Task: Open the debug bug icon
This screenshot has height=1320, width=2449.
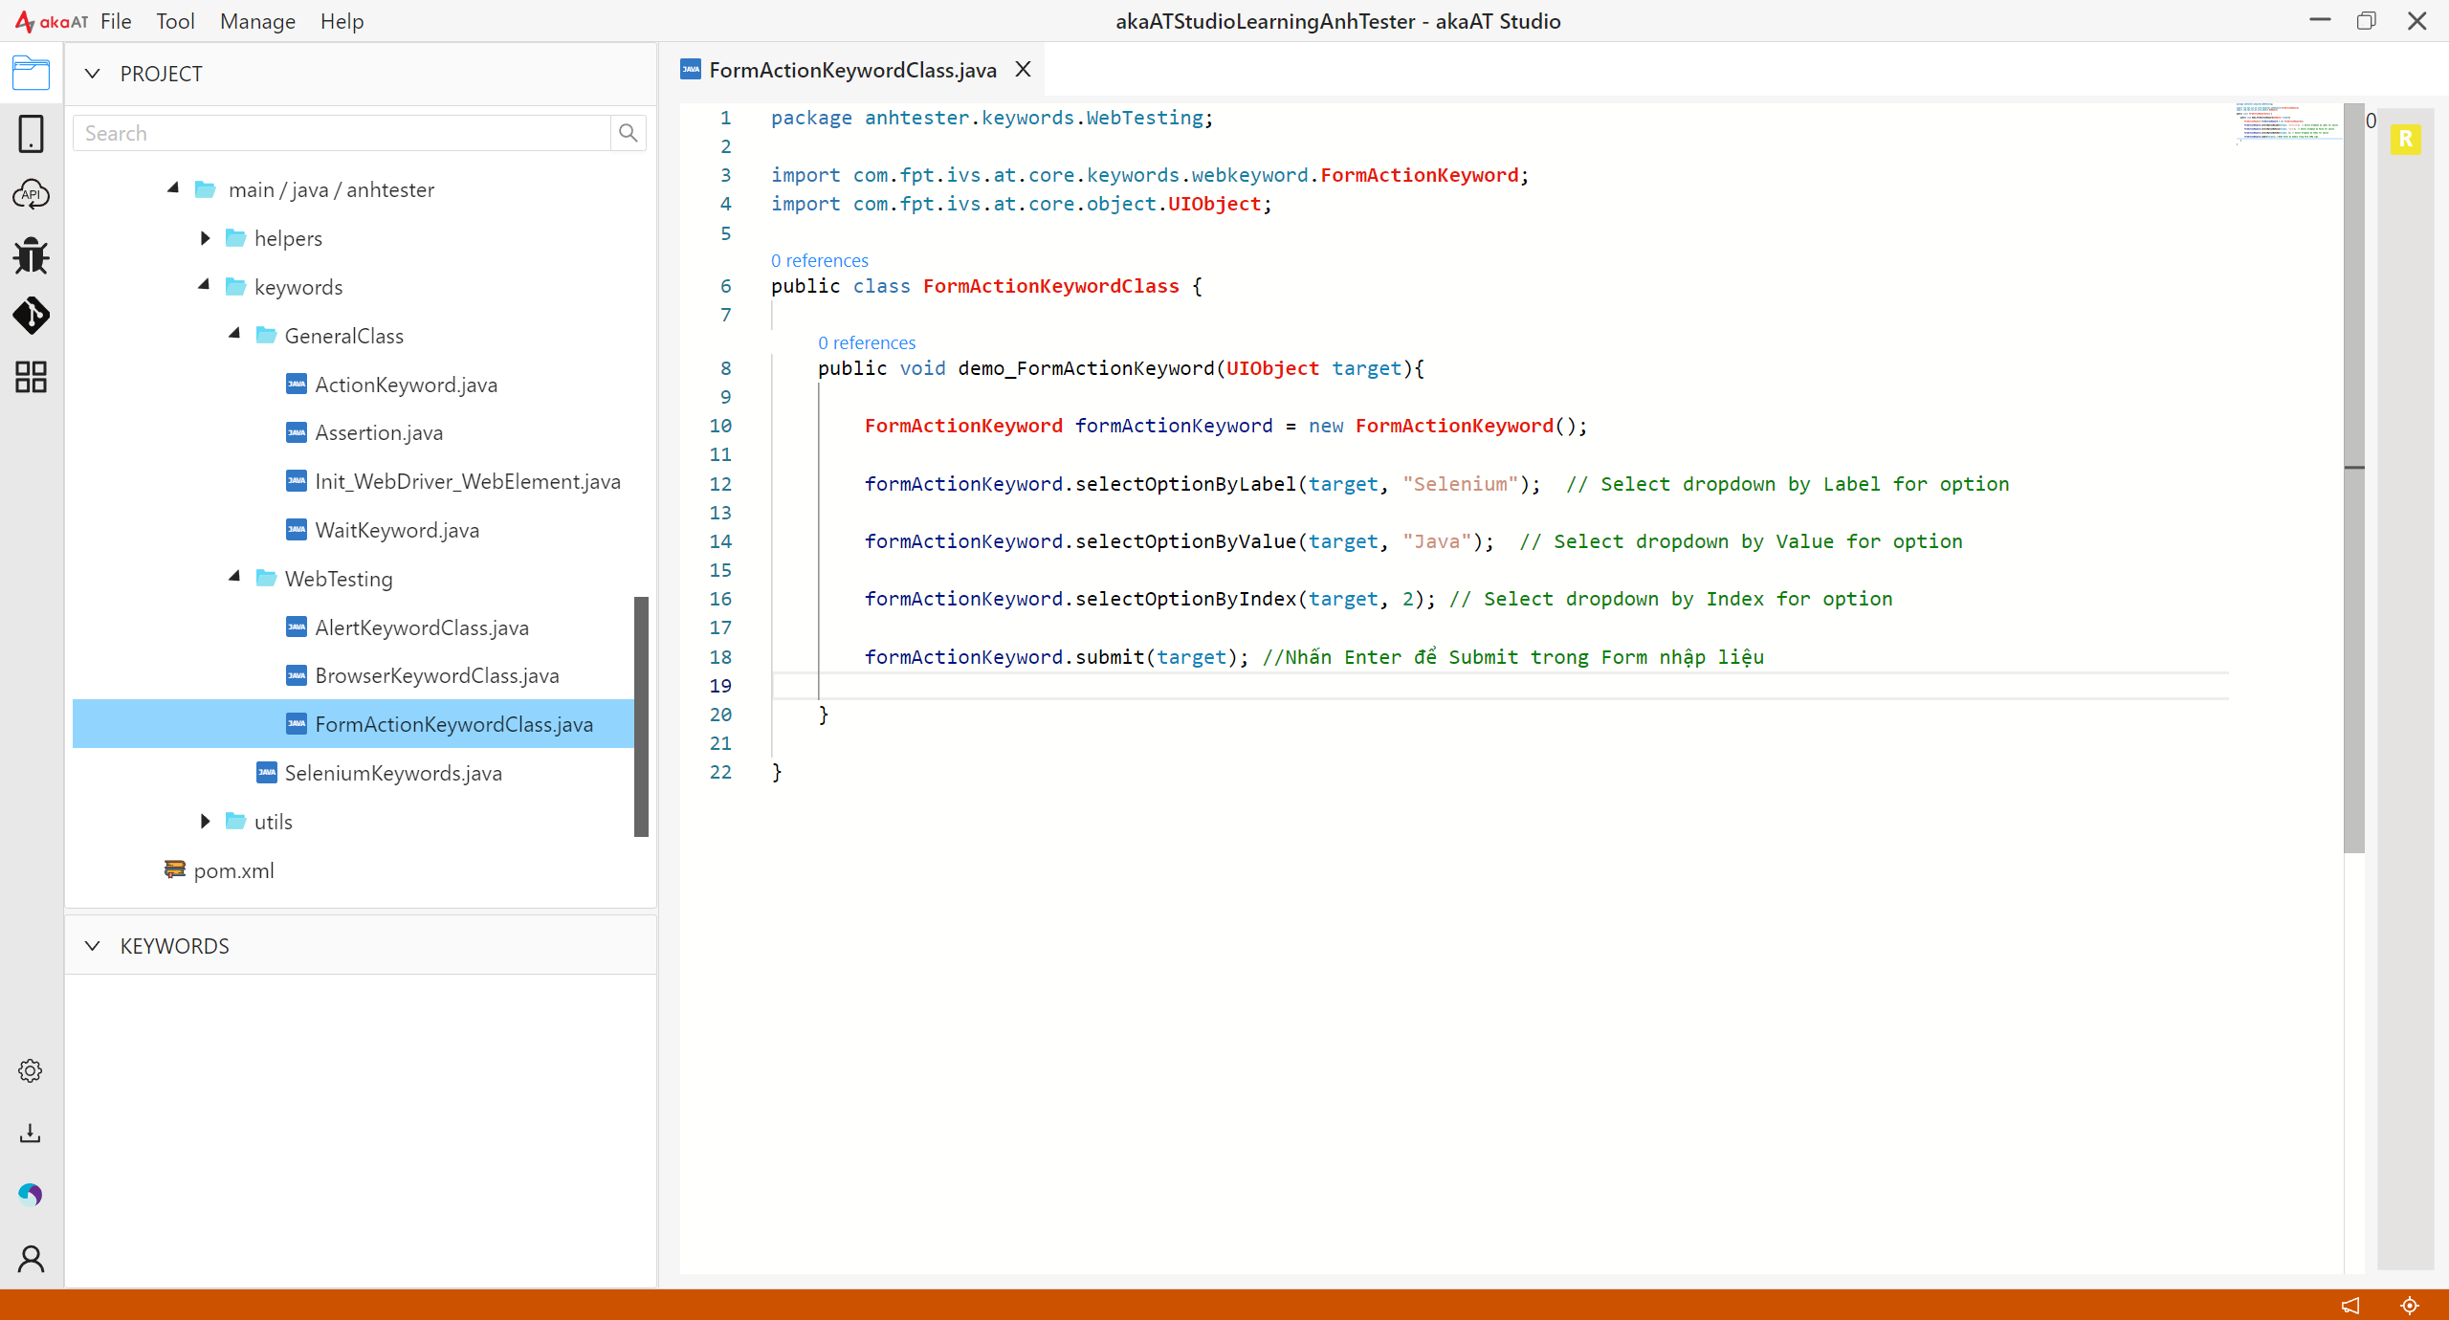Action: 31,255
